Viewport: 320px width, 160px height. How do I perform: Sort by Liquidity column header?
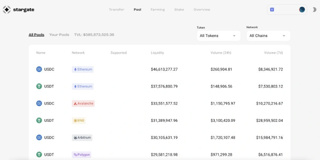pos(157,53)
